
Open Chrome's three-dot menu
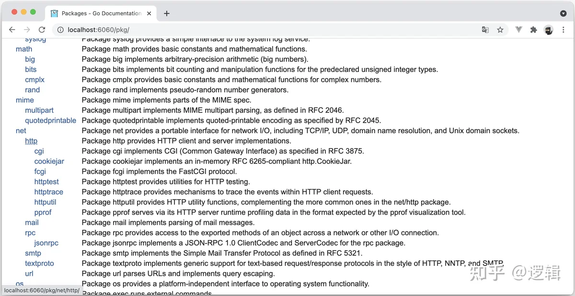click(x=563, y=30)
